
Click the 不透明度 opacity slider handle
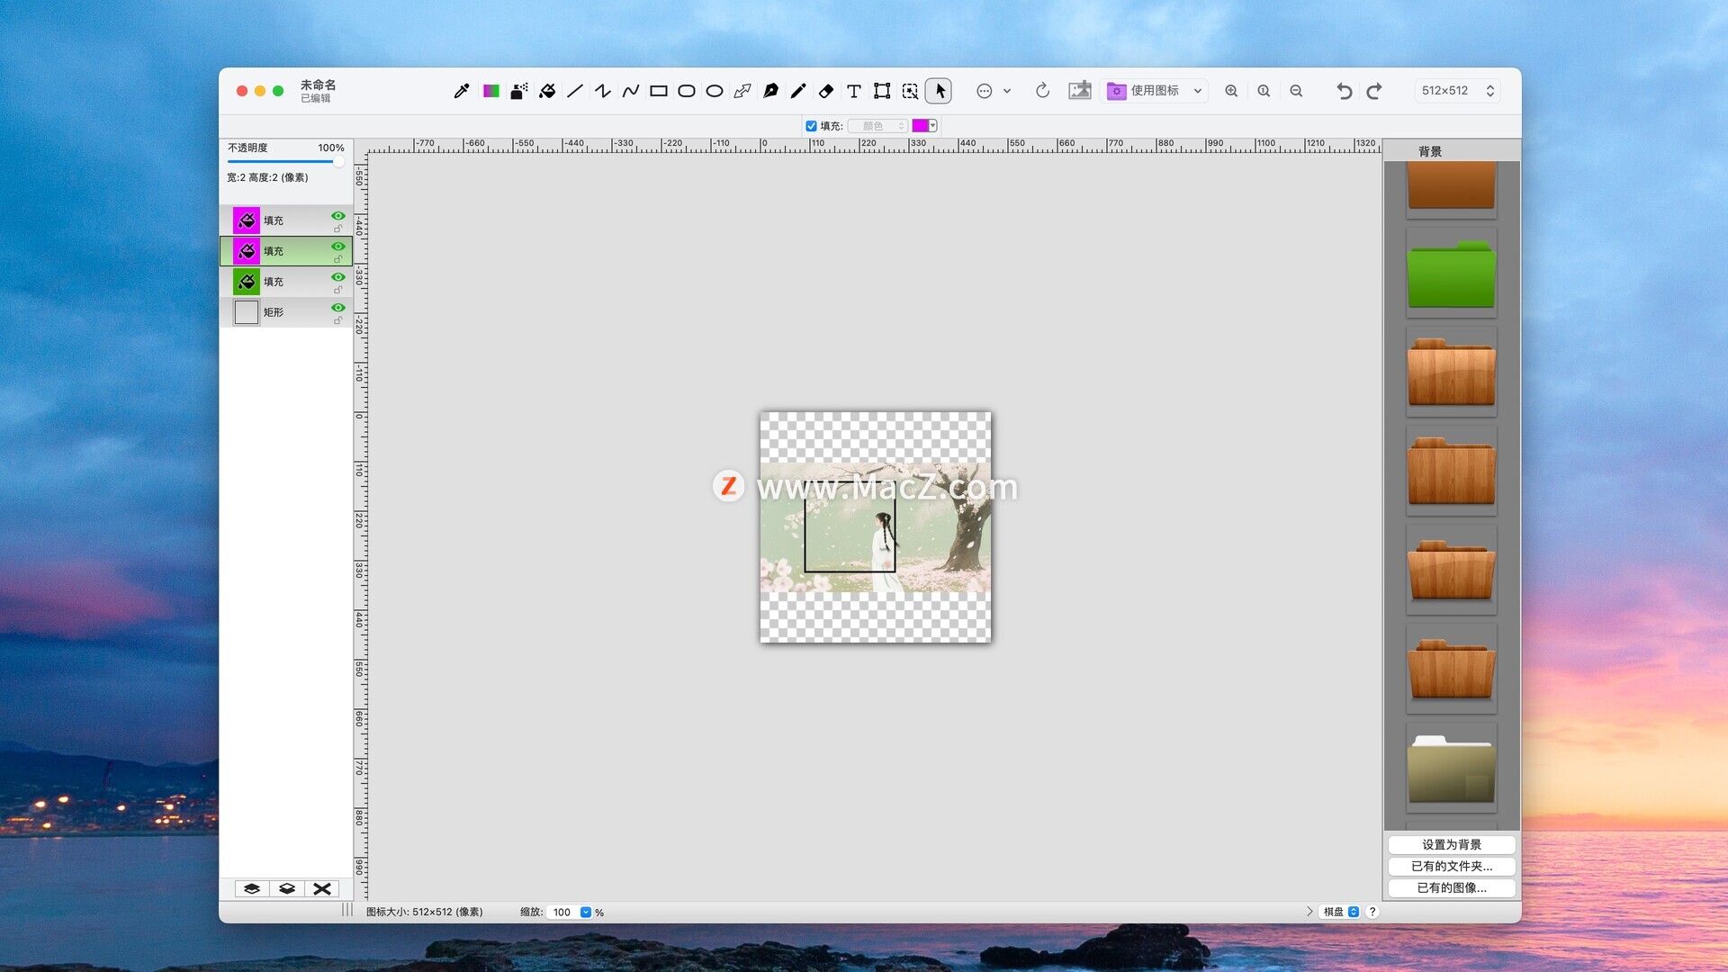pos(338,162)
